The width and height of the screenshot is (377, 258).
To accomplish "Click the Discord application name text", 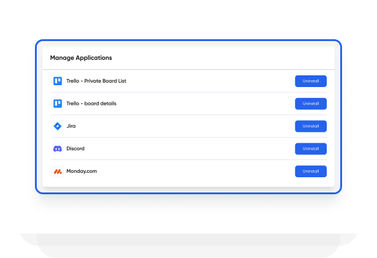I will 75,149.
